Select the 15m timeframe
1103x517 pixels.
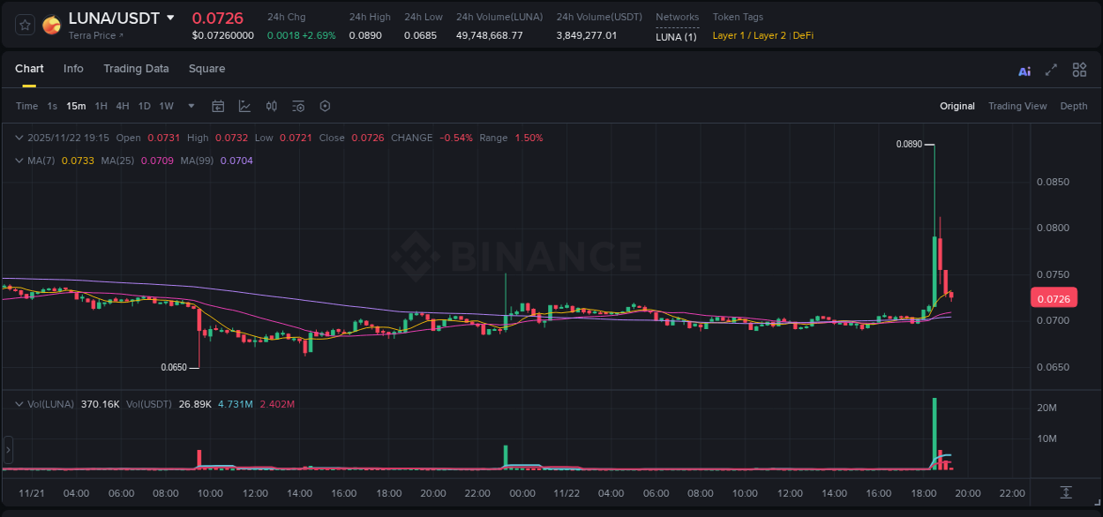(76, 106)
